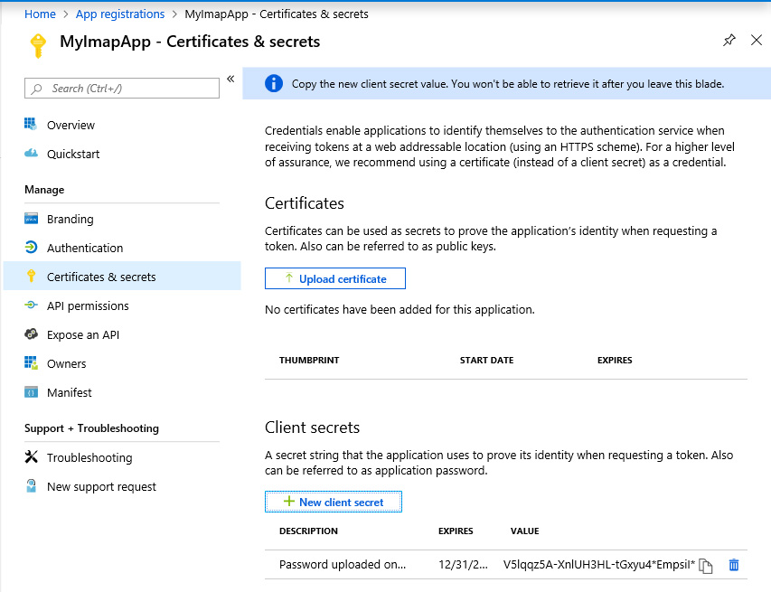Click the certificates EXPIRES column header

pos(615,361)
